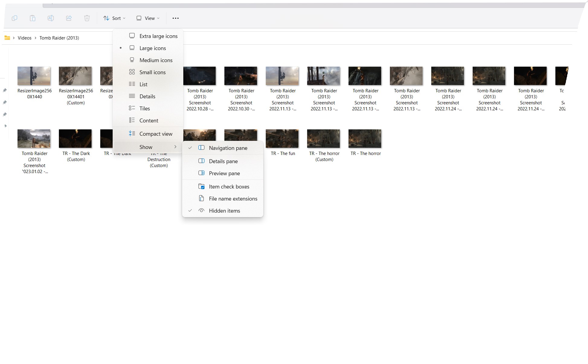
Task: Click the middle pin icon in the left pane
Action: [x=5, y=102]
